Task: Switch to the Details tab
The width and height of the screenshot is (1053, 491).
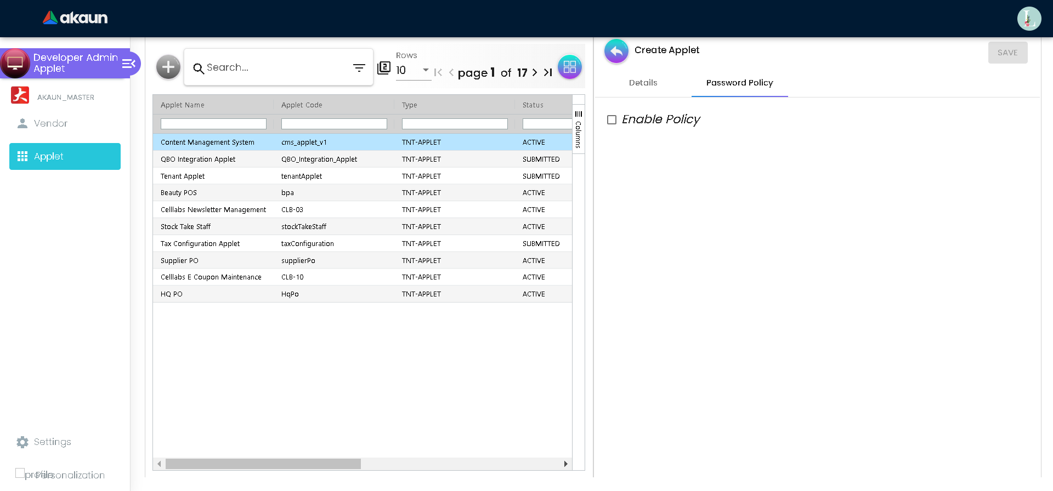Action: (x=643, y=83)
